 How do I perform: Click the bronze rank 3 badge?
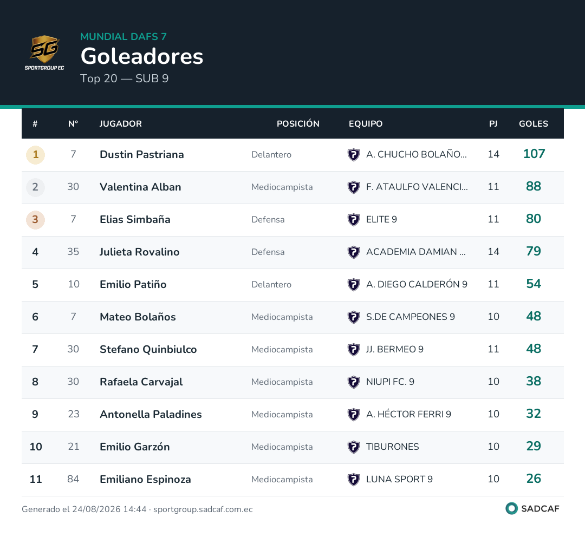[x=35, y=220]
